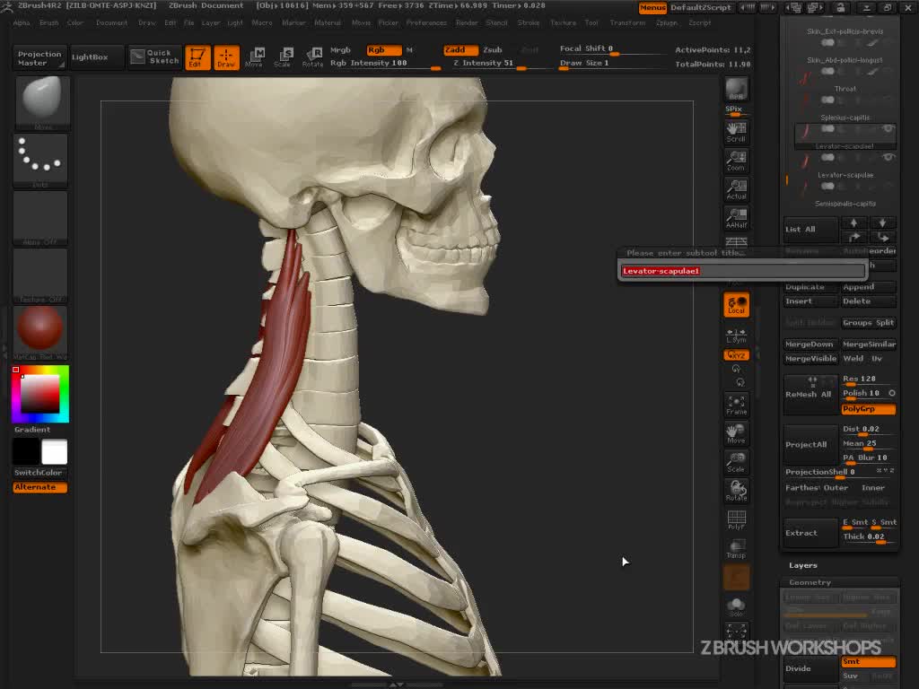Pick a color in the color picker square
This screenshot has width=919, height=689.
point(39,395)
